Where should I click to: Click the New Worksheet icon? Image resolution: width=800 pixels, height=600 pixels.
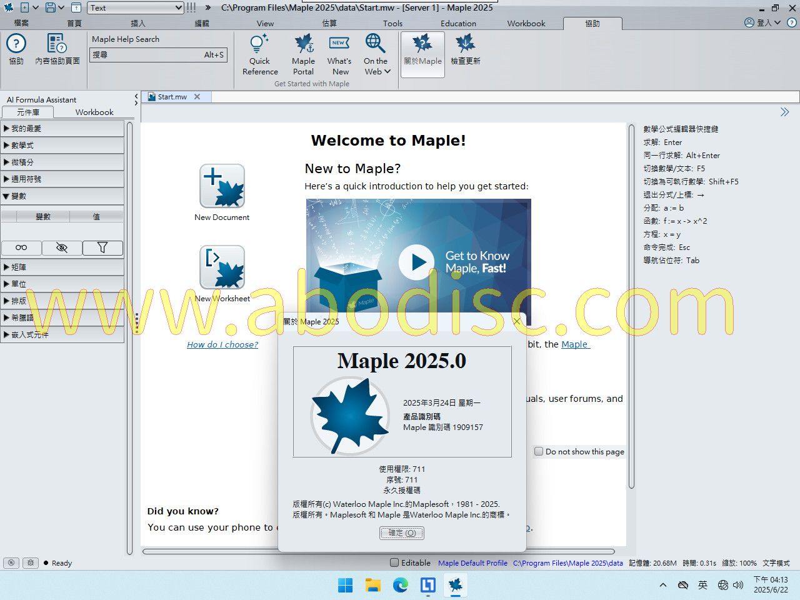222,267
